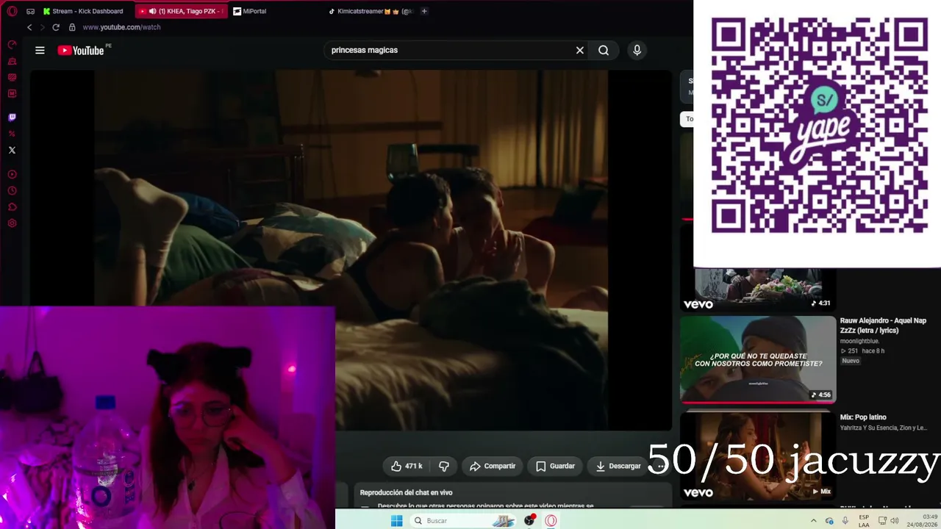Click the main video player
Screen dimensions: 941x529
pyautogui.click(x=351, y=250)
